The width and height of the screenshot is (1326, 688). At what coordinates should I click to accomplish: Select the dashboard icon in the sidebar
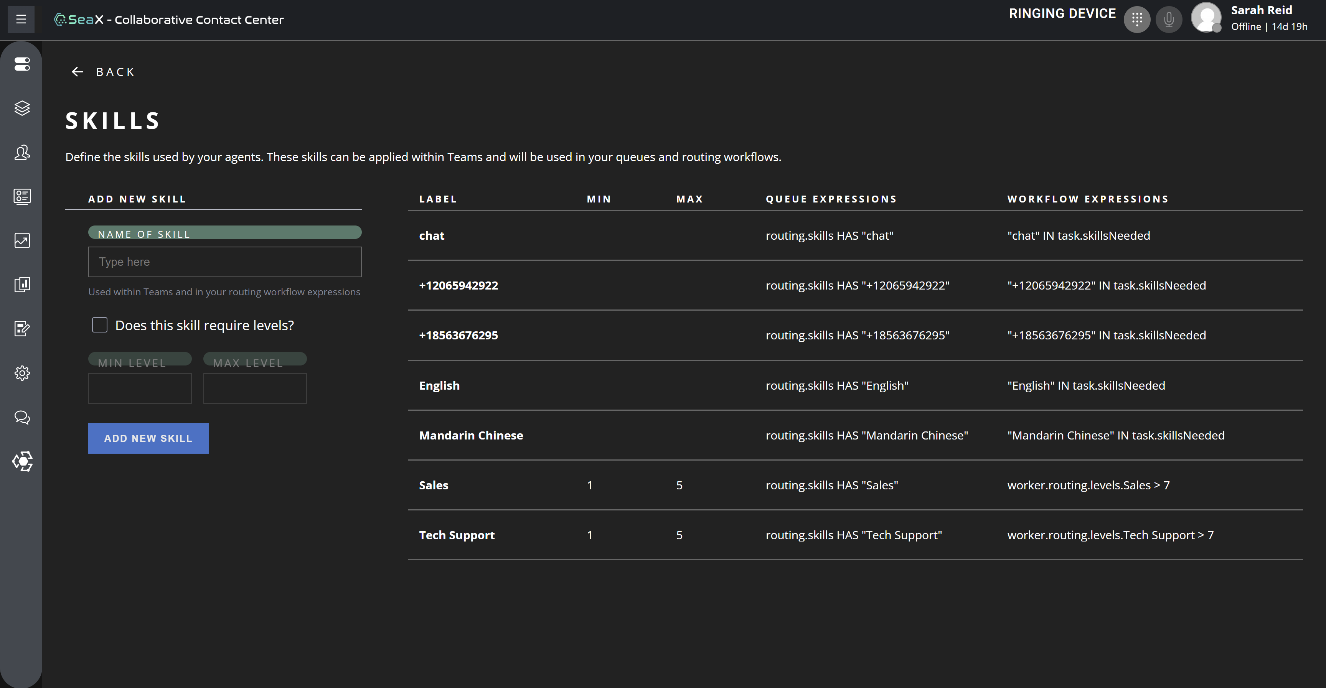[21, 64]
